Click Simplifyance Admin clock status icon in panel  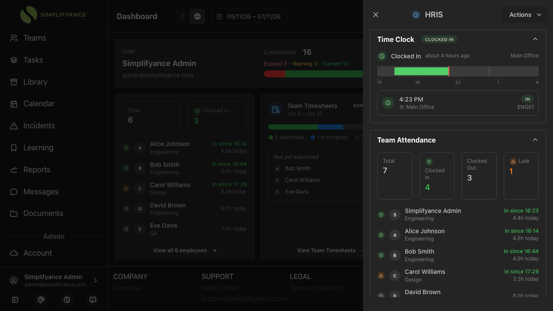pyautogui.click(x=381, y=215)
